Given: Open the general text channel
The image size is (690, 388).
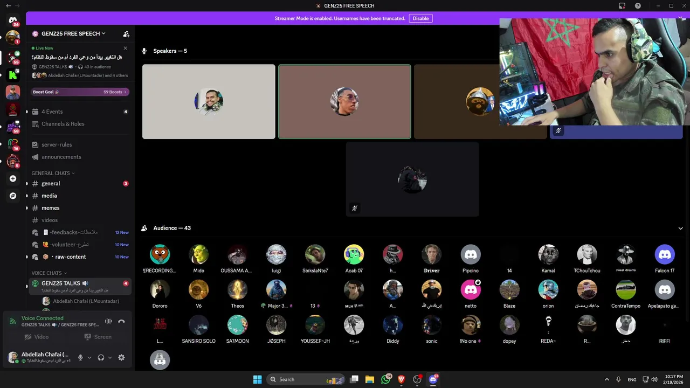Looking at the screenshot, I should pos(80,183).
